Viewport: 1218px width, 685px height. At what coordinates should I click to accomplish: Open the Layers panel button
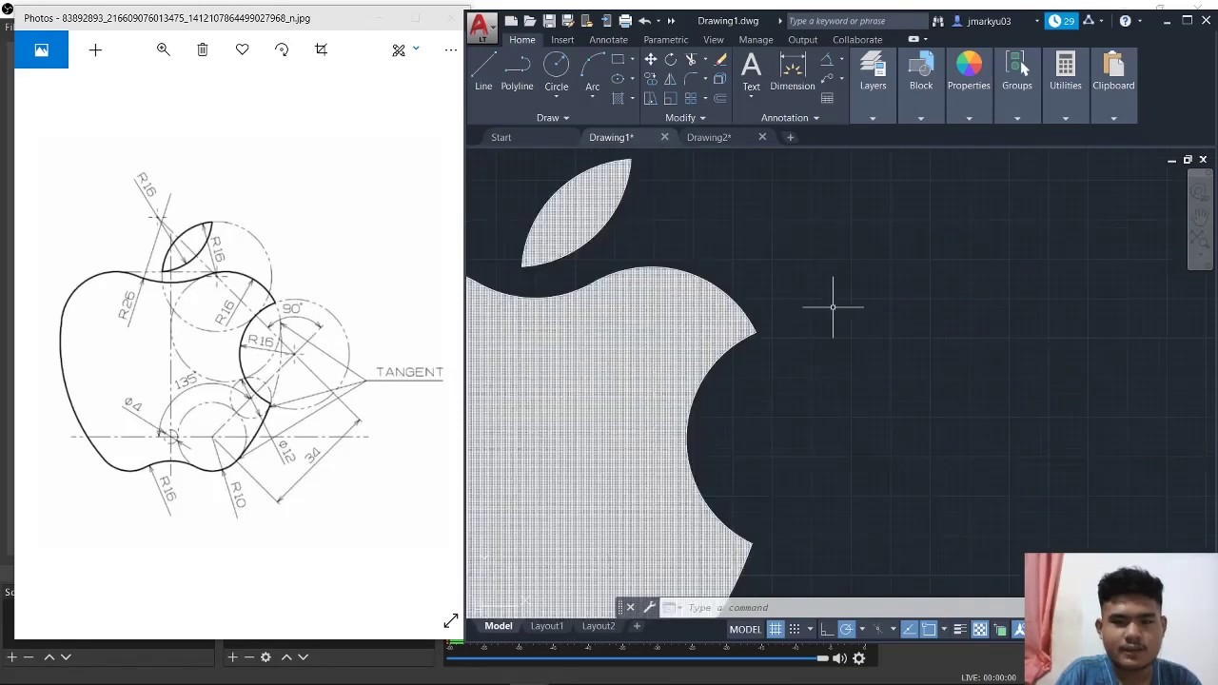click(x=873, y=71)
